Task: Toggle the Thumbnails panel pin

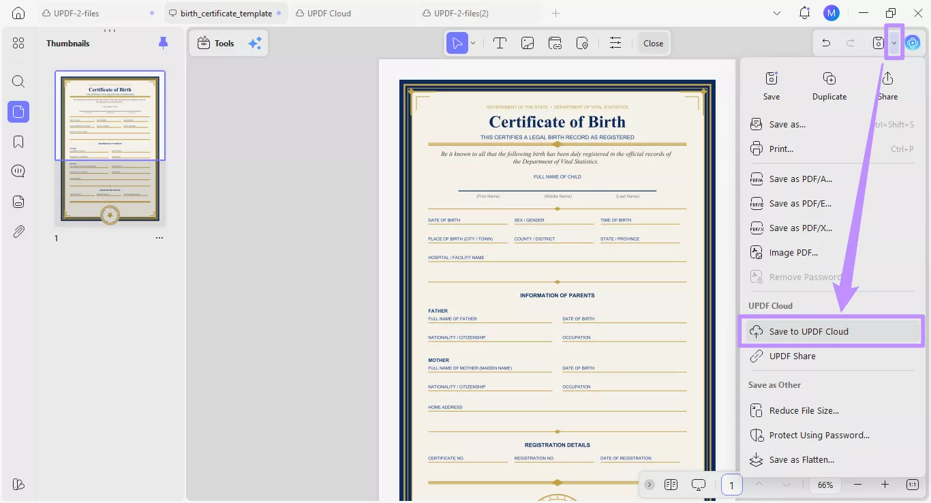Action: point(163,43)
